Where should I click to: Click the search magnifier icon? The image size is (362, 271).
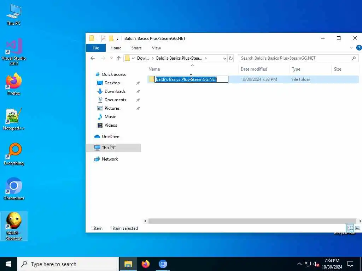tap(354, 58)
